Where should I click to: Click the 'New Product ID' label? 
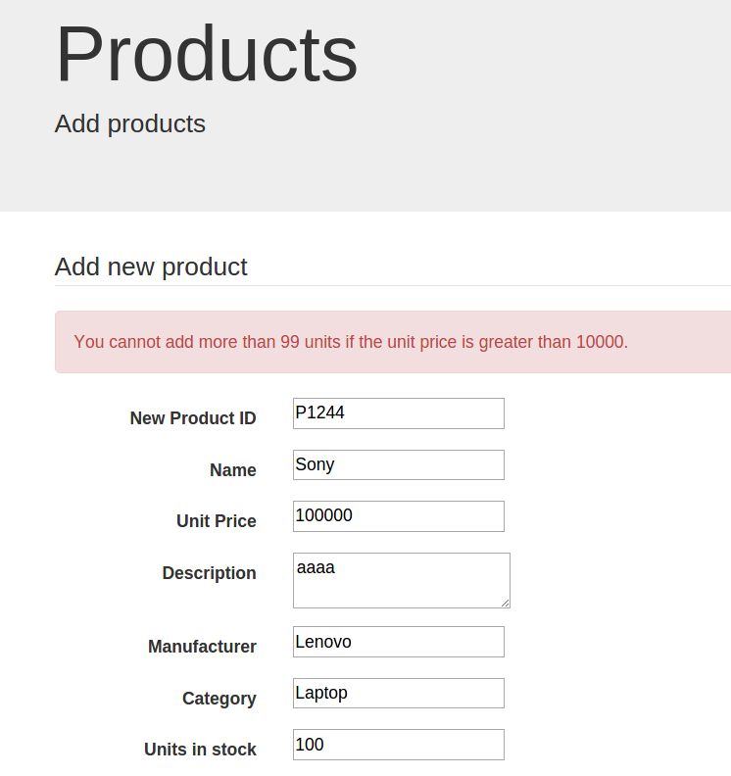(x=193, y=418)
